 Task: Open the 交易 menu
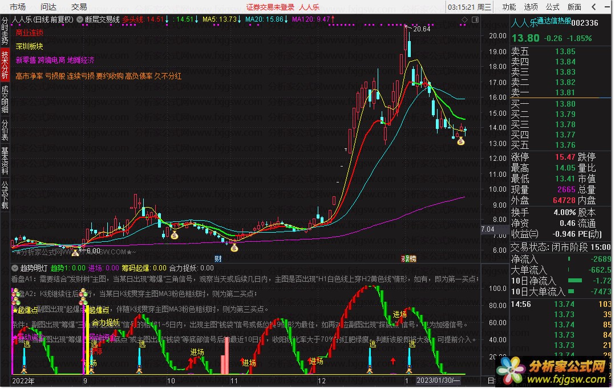click(x=79, y=7)
